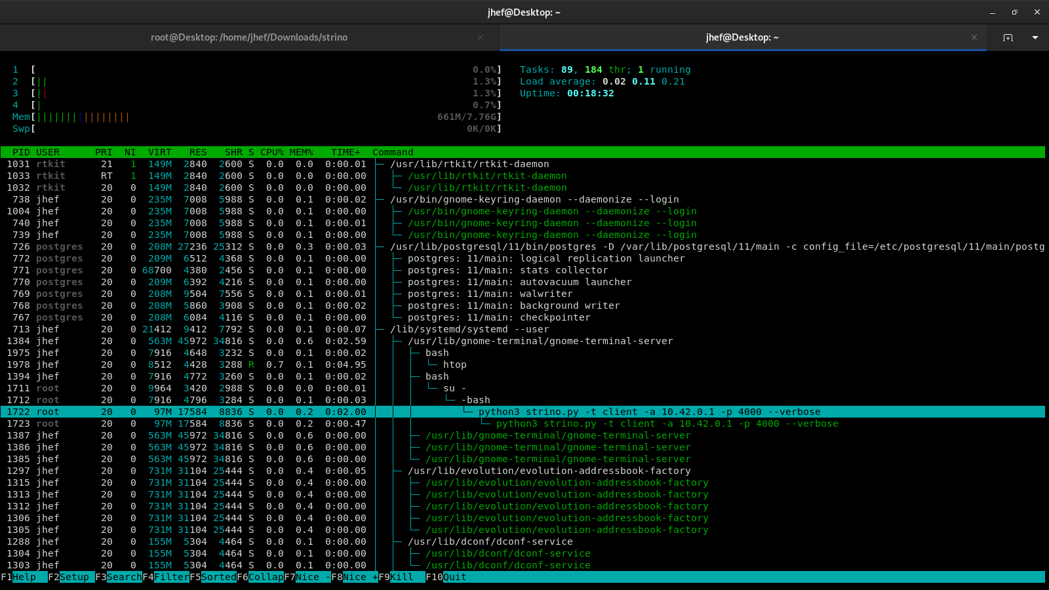Screen dimensions: 1049x590
Task: Open the terminal tab dropdown arrow
Action: [1035, 38]
